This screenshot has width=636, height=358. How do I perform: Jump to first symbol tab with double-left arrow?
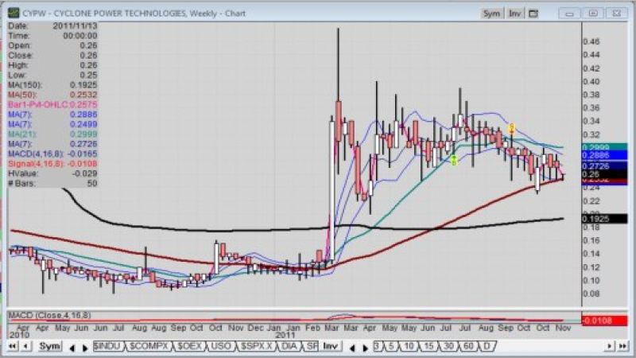coord(13,346)
